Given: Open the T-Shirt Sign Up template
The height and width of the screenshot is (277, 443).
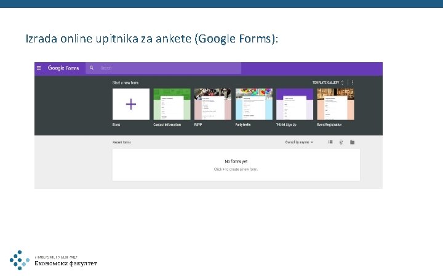Looking at the screenshot, I should (x=295, y=104).
